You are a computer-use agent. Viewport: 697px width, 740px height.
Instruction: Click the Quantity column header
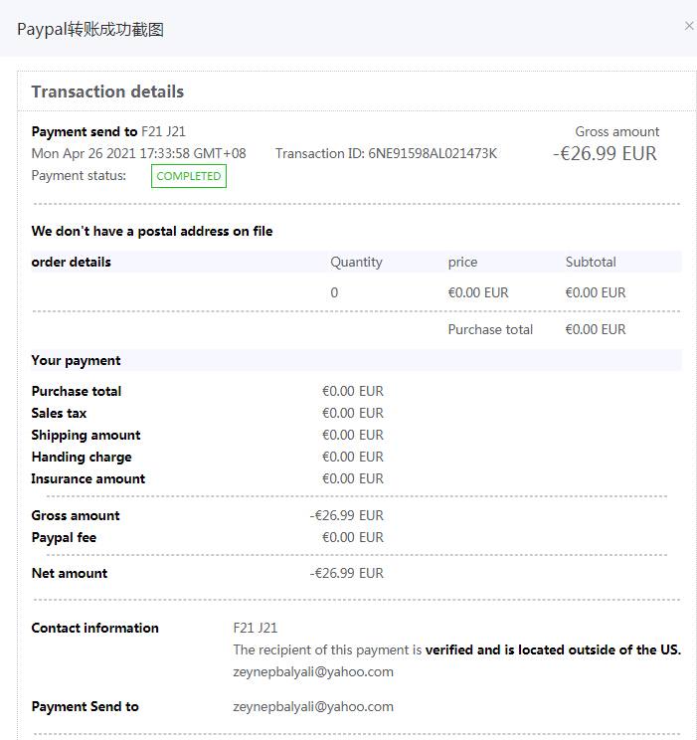356,262
